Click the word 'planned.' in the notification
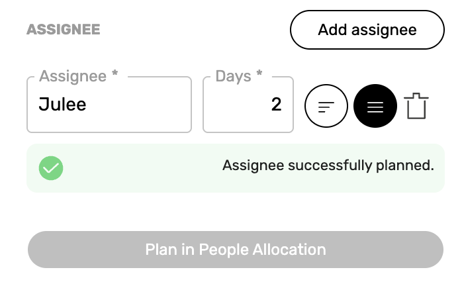This screenshot has height=282, width=462. [x=405, y=165]
